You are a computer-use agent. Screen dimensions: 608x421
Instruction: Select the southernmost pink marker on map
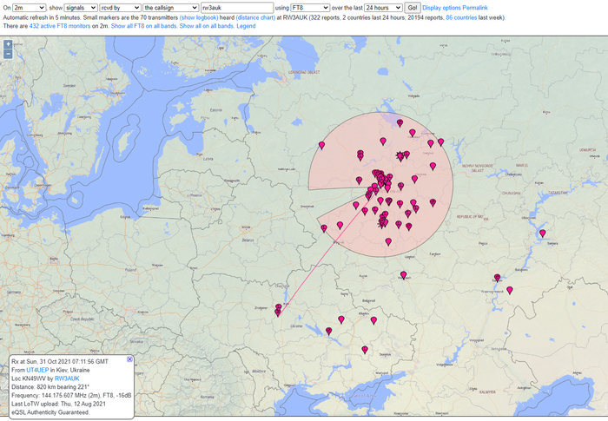click(x=365, y=349)
